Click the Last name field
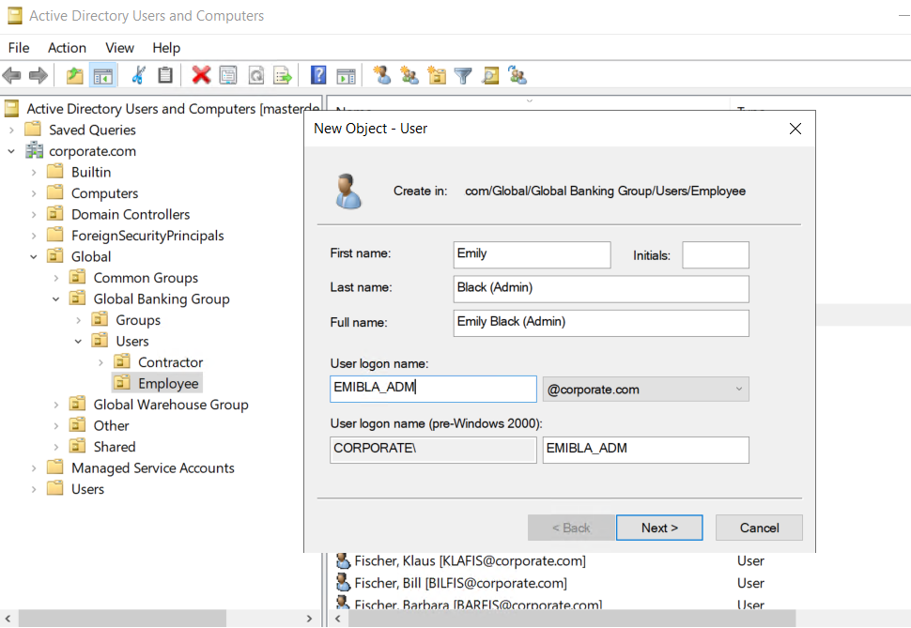 601,289
